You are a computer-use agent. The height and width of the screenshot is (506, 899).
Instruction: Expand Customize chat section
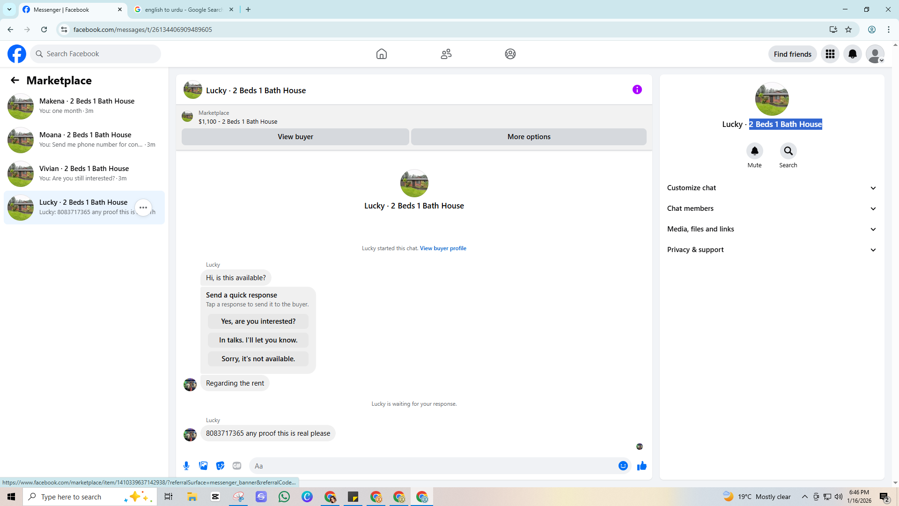(771, 188)
